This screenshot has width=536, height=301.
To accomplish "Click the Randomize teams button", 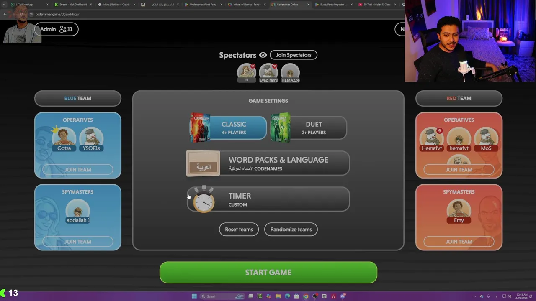I will [x=291, y=229].
